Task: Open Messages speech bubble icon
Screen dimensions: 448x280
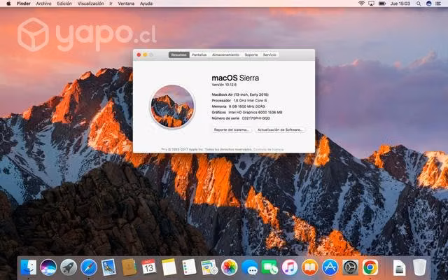Action: click(249, 267)
